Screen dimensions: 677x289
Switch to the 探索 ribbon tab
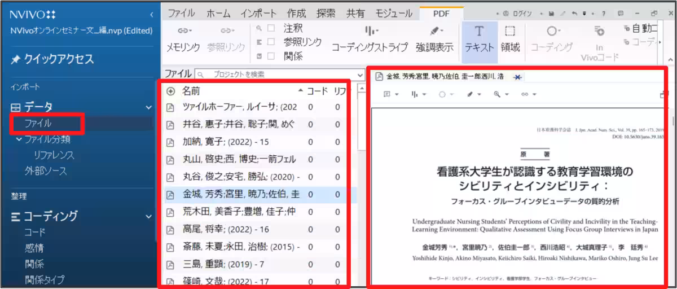(x=326, y=13)
